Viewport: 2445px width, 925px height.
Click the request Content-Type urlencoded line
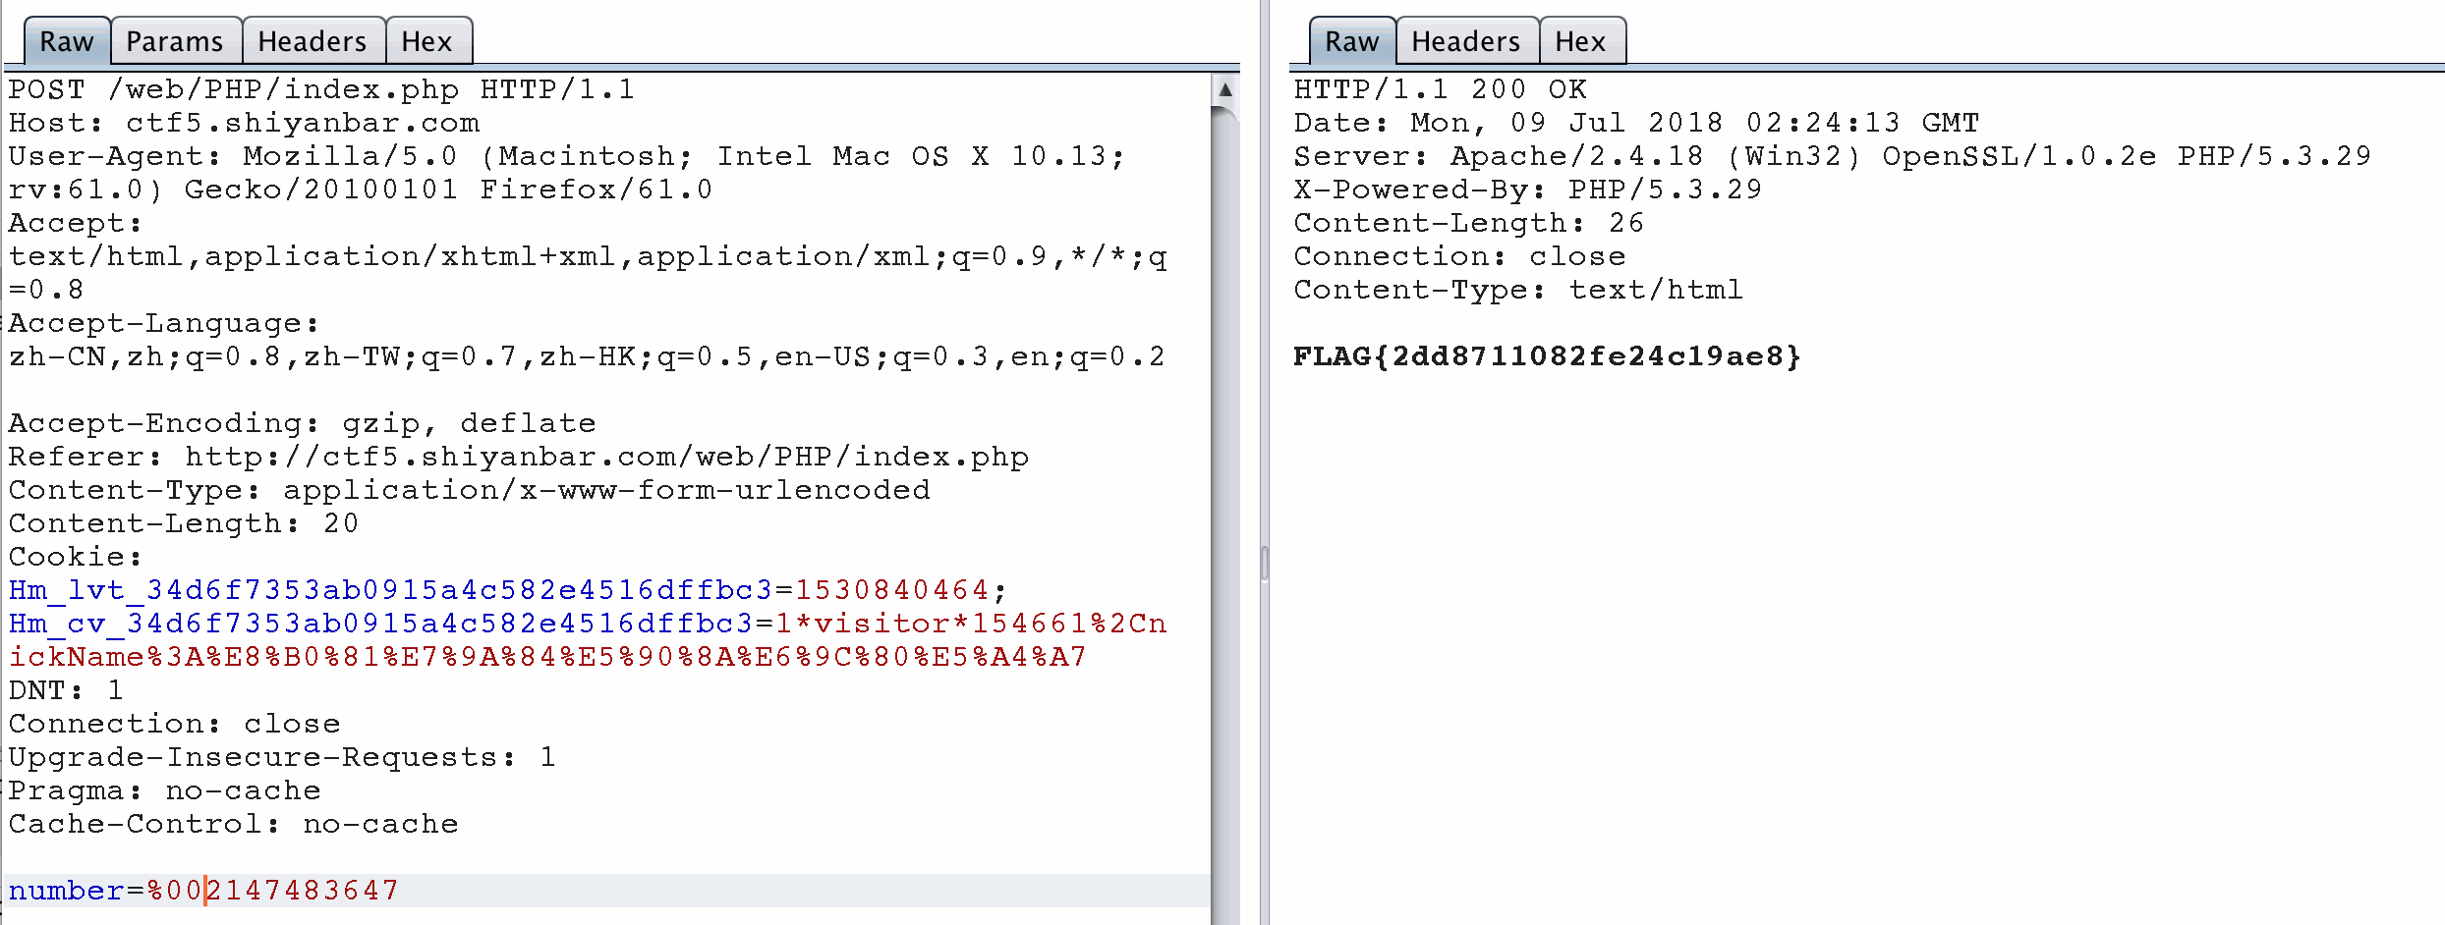[x=469, y=490]
